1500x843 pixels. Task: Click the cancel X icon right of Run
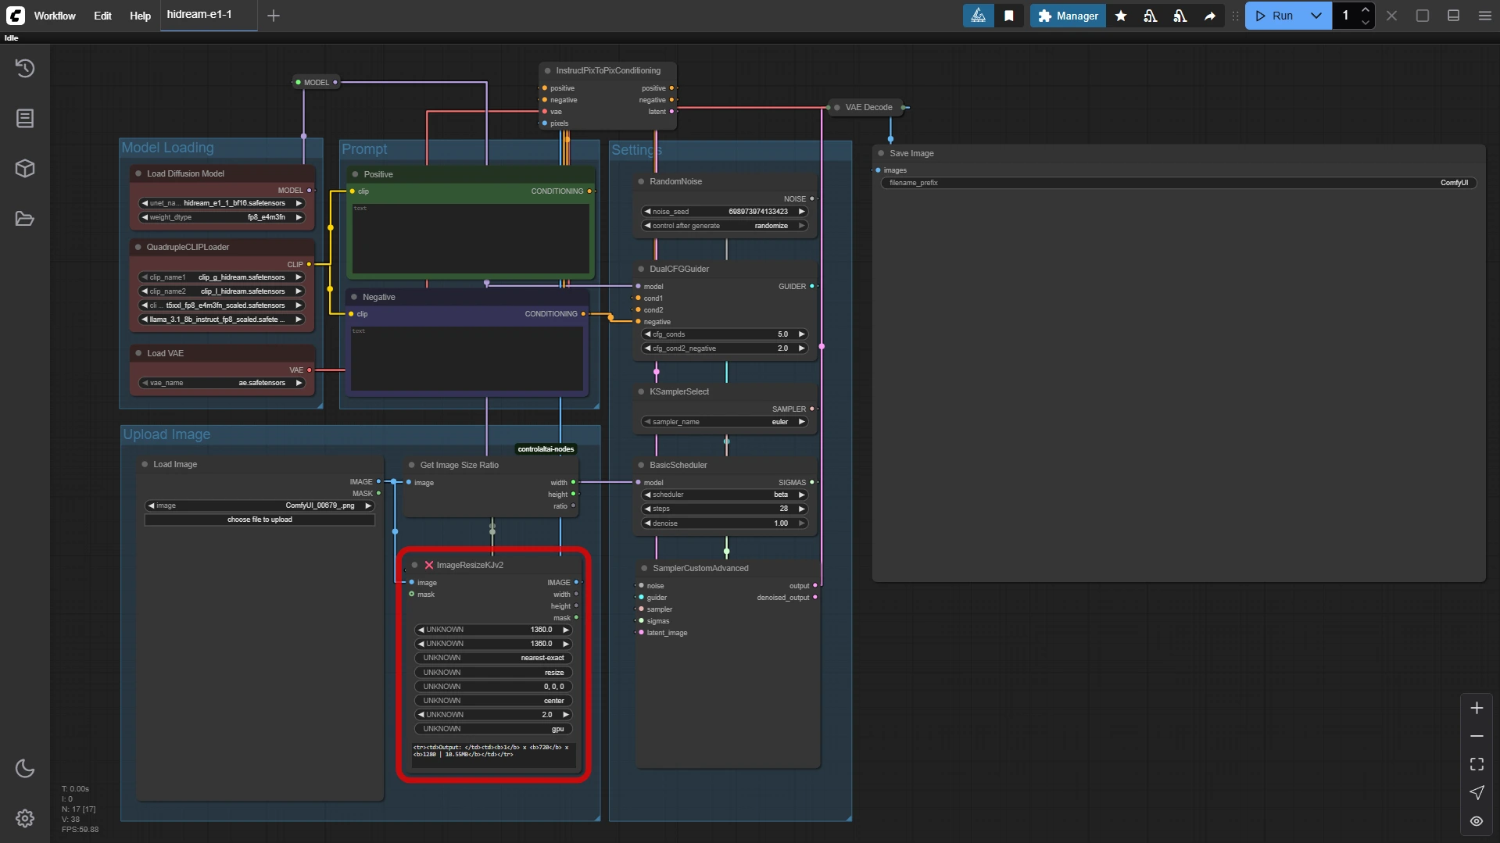(1391, 16)
